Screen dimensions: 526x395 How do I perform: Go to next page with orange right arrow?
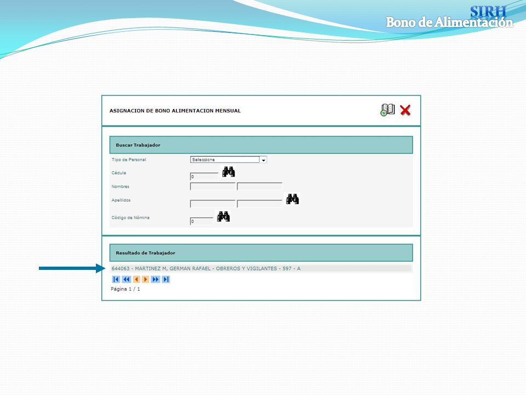point(146,279)
